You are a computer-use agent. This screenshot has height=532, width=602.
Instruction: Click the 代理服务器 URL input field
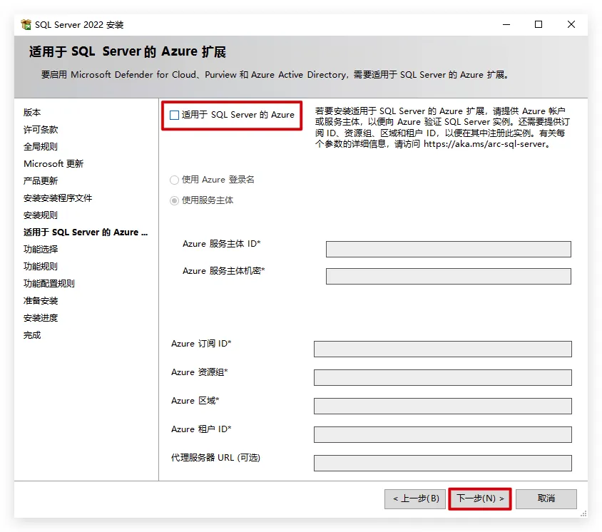(442, 463)
